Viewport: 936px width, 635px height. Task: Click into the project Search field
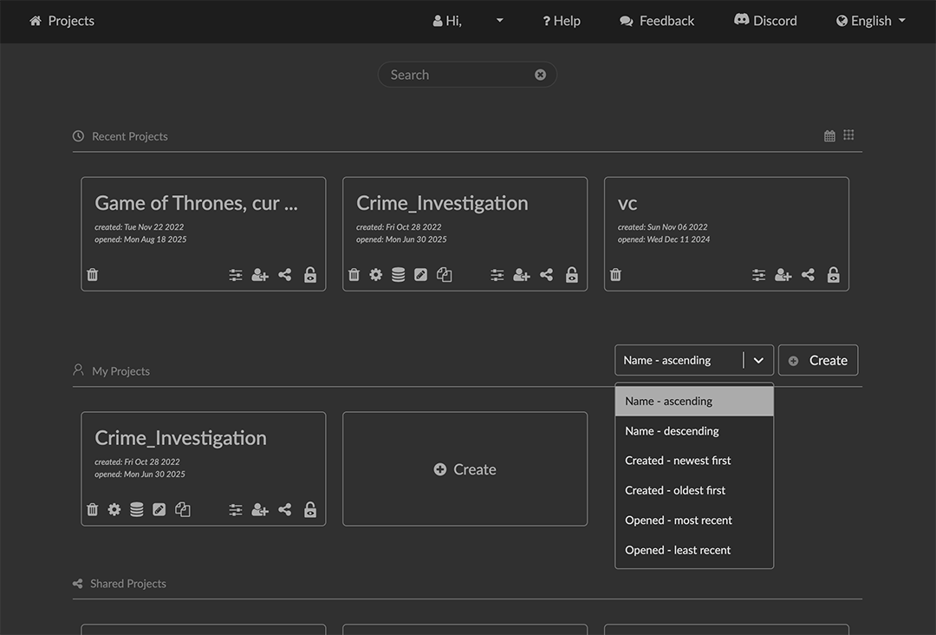point(459,75)
